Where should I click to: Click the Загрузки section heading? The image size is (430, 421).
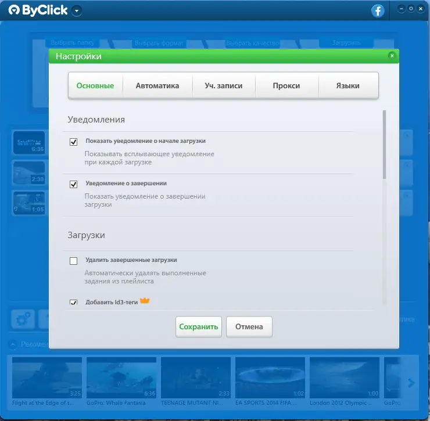click(x=86, y=235)
